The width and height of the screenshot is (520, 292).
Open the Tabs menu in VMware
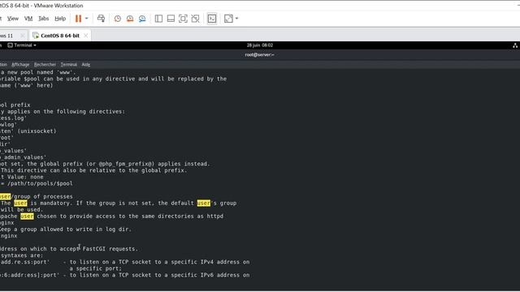pyautogui.click(x=43, y=19)
